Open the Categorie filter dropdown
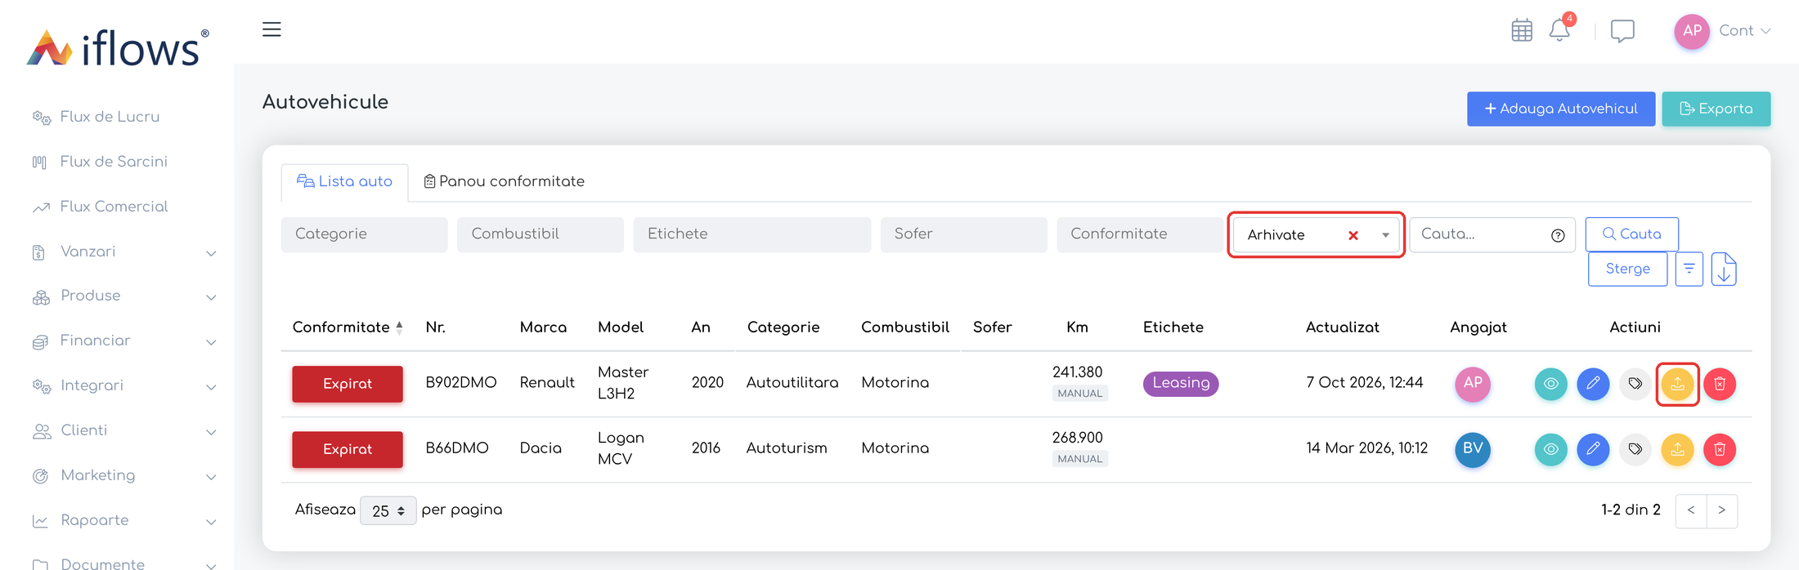 [x=364, y=234]
